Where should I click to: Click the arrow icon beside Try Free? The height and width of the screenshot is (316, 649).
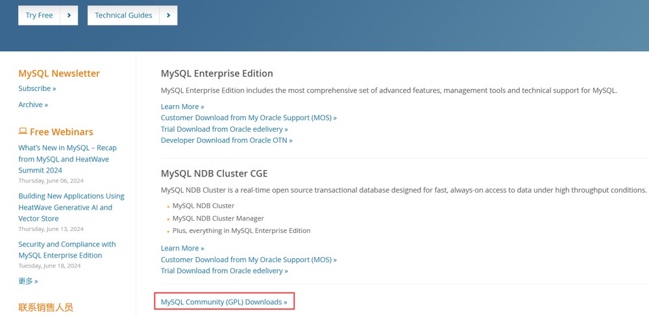click(x=69, y=16)
